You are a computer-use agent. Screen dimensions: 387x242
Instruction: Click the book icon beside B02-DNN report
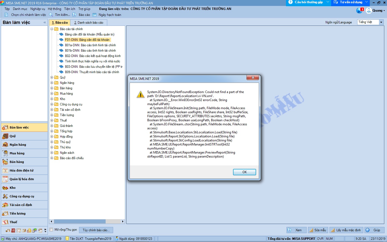pos(61,56)
